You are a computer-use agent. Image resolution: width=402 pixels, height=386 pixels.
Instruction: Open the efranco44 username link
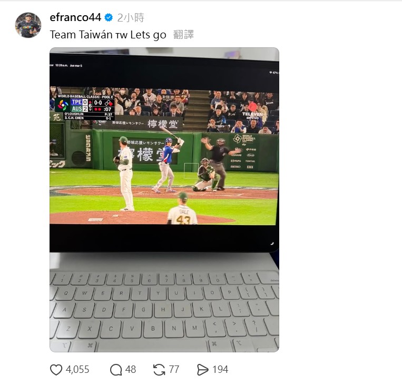75,17
